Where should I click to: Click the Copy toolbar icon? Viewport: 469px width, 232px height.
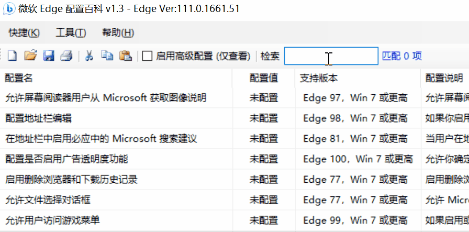tap(107, 56)
